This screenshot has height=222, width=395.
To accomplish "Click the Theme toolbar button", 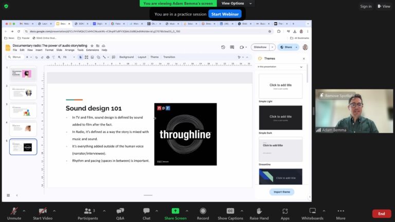I will (x=154, y=57).
